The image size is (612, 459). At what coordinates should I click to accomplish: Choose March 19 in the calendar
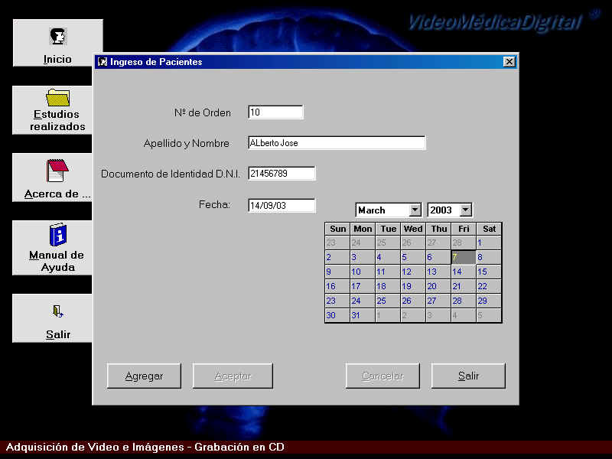point(412,286)
